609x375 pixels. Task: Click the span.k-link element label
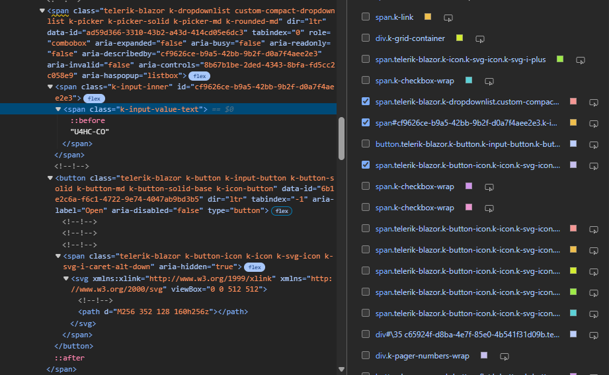point(394,17)
